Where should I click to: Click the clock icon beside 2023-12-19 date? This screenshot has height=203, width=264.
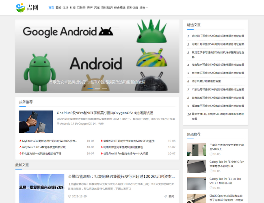tap(69, 197)
